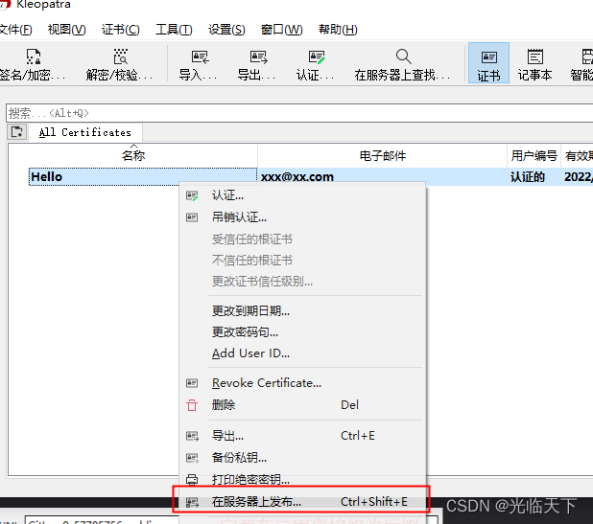Open 视图(V) menu
Screen dimensions: 593x524
tap(67, 30)
